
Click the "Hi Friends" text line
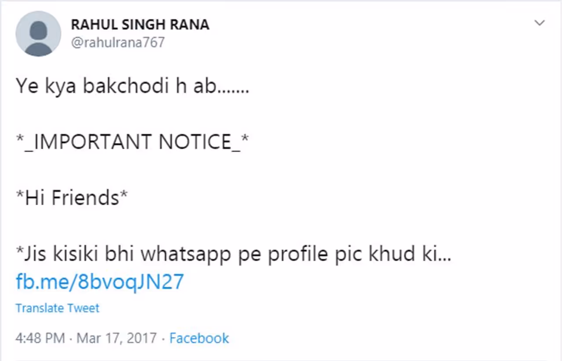(x=72, y=198)
